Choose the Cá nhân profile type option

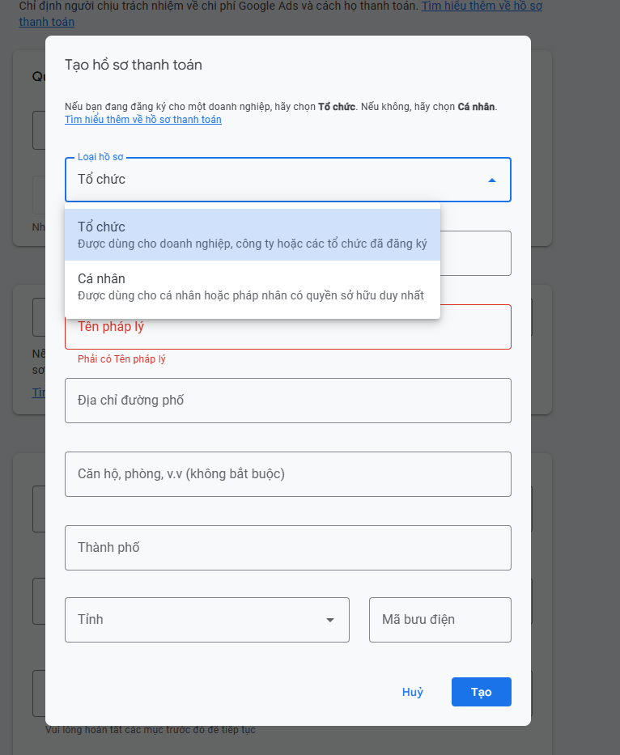coord(253,286)
